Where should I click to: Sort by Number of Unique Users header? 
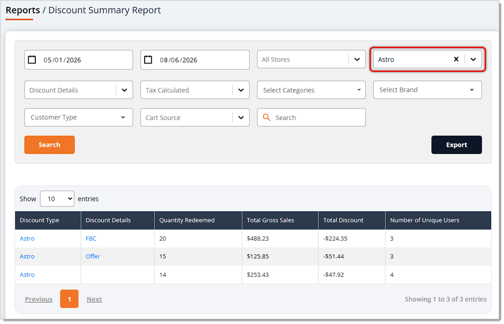pos(438,220)
